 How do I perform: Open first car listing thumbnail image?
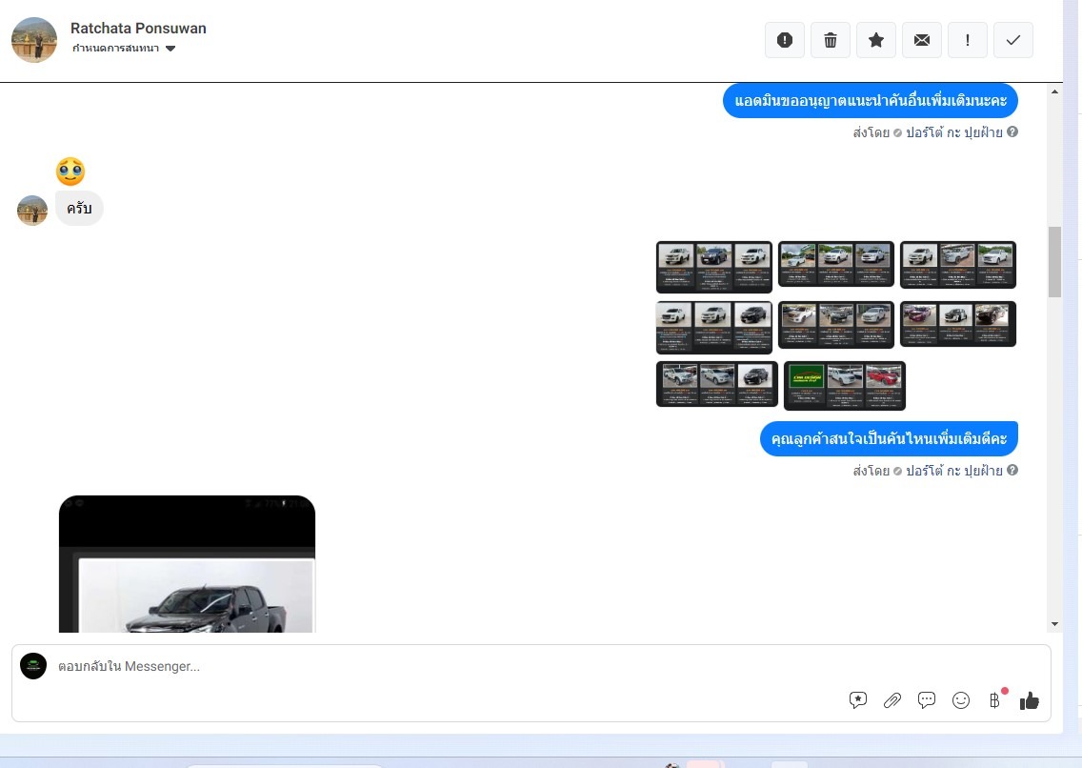coord(713,266)
